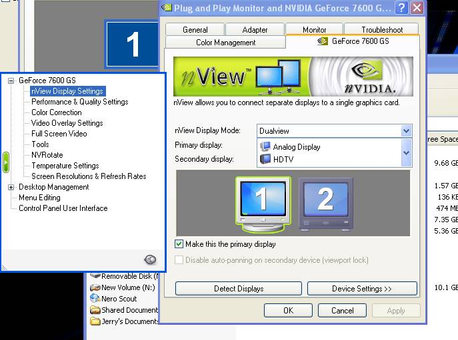Click the nView banner image
The image size is (458, 340).
pos(293,77)
